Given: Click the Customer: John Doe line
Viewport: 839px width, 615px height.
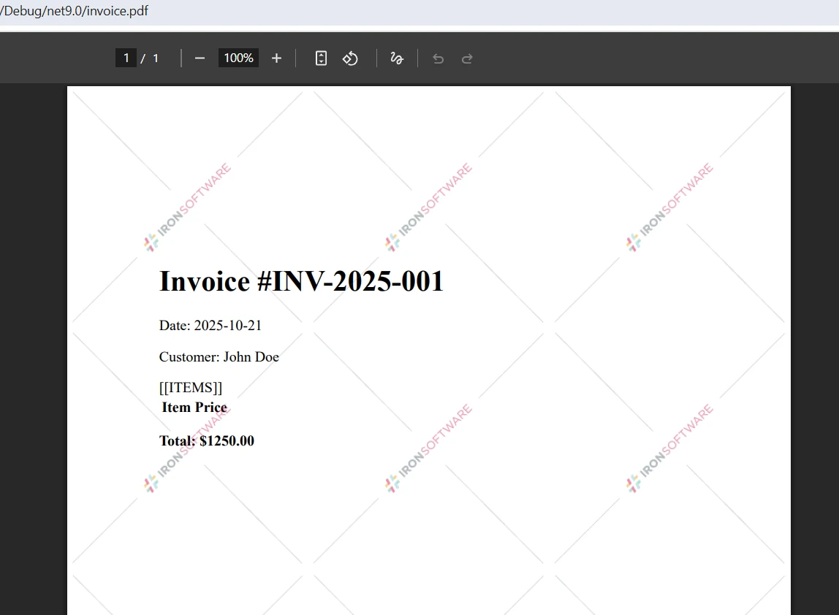Looking at the screenshot, I should click(x=219, y=356).
